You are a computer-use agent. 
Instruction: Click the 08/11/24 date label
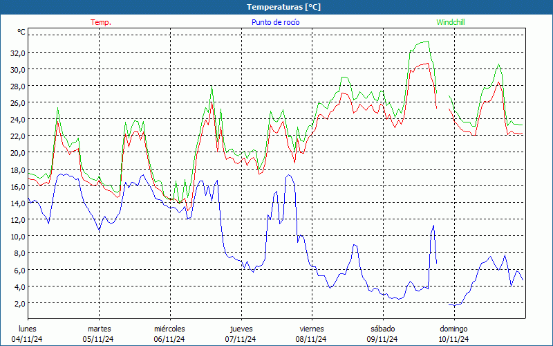tap(311, 339)
